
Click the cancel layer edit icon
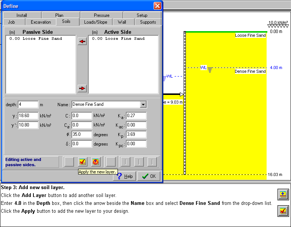[x=96, y=162]
